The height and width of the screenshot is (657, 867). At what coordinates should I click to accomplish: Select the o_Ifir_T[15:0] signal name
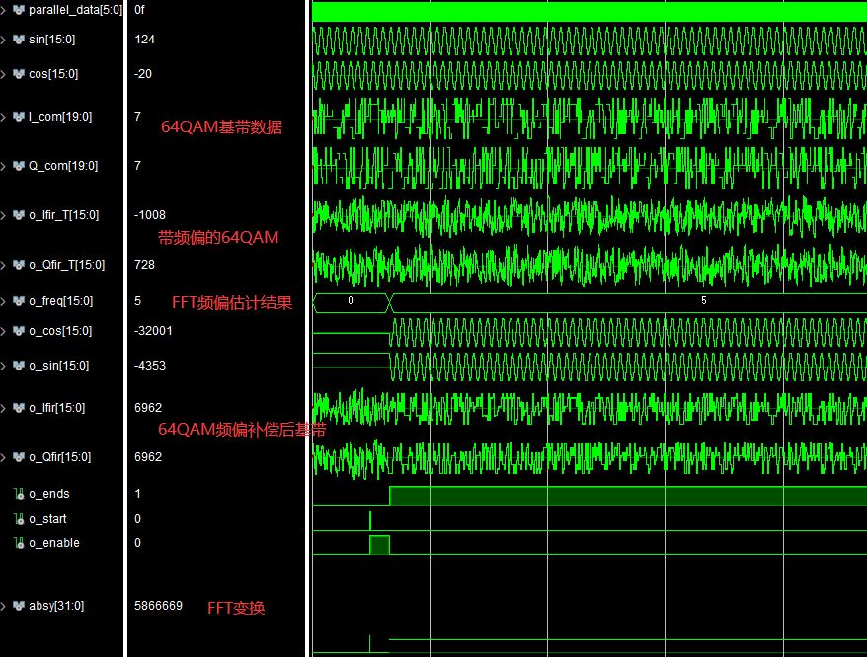click(x=63, y=215)
